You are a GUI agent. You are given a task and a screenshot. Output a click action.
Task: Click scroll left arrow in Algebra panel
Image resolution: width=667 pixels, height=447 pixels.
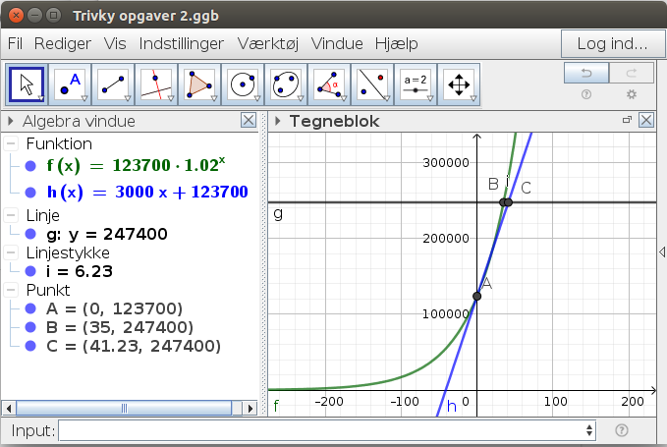click(9, 409)
